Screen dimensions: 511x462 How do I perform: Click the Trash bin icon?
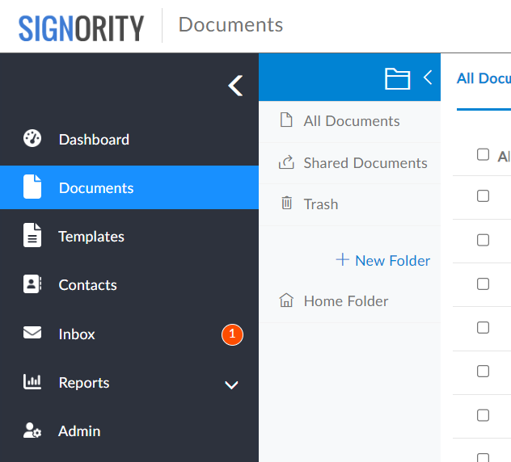286,204
